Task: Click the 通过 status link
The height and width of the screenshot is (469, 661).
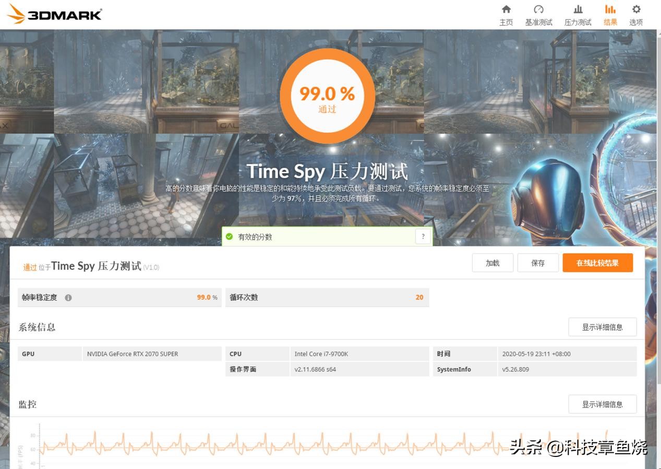Action: [x=29, y=266]
